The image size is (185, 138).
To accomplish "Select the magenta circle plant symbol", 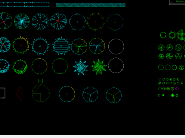I will pyautogui.click(x=177, y=89).
